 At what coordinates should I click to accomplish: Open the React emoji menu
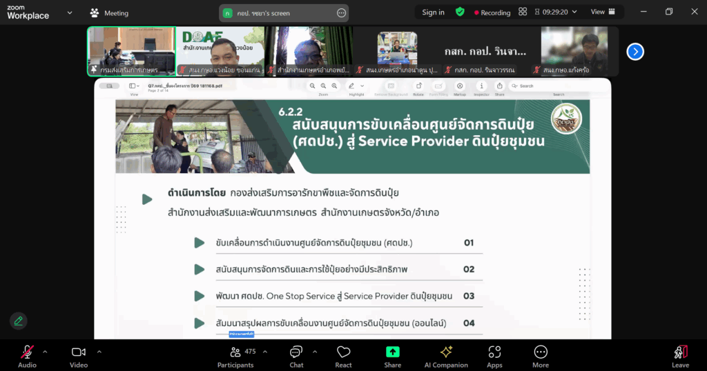343,356
